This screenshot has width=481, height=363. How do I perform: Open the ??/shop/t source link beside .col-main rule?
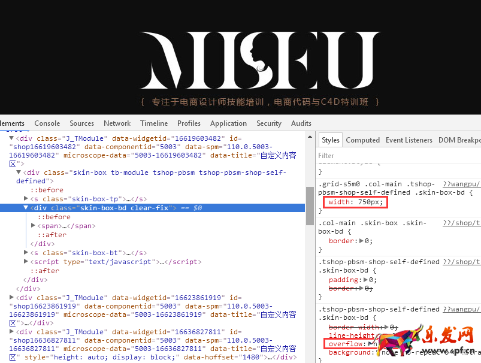click(x=461, y=223)
